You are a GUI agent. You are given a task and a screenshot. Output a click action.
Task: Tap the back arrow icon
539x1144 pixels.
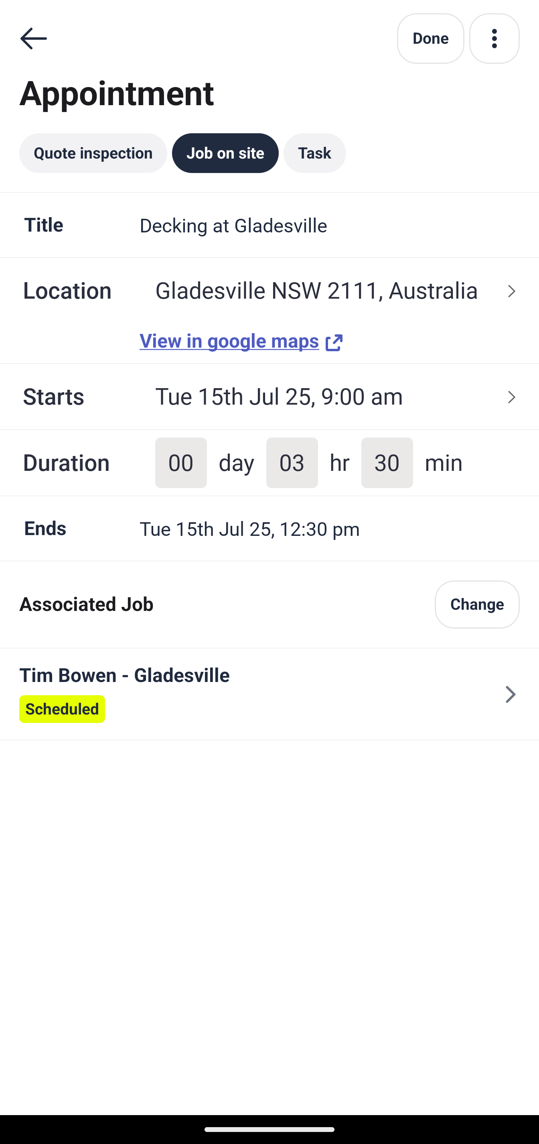(33, 39)
